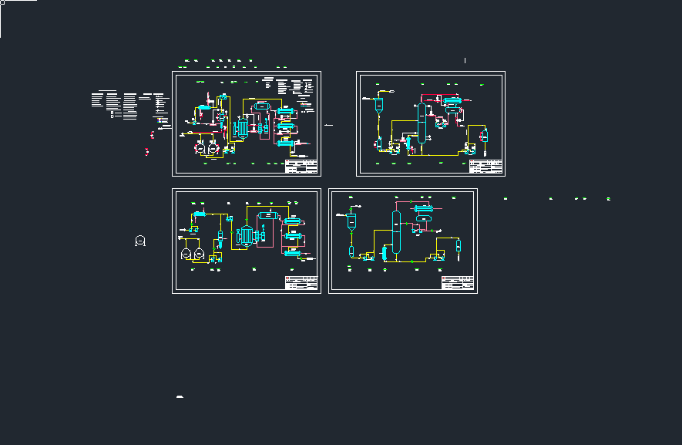The width and height of the screenshot is (682, 445).
Task: Click the title block of the top-right sheet
Action: point(485,167)
